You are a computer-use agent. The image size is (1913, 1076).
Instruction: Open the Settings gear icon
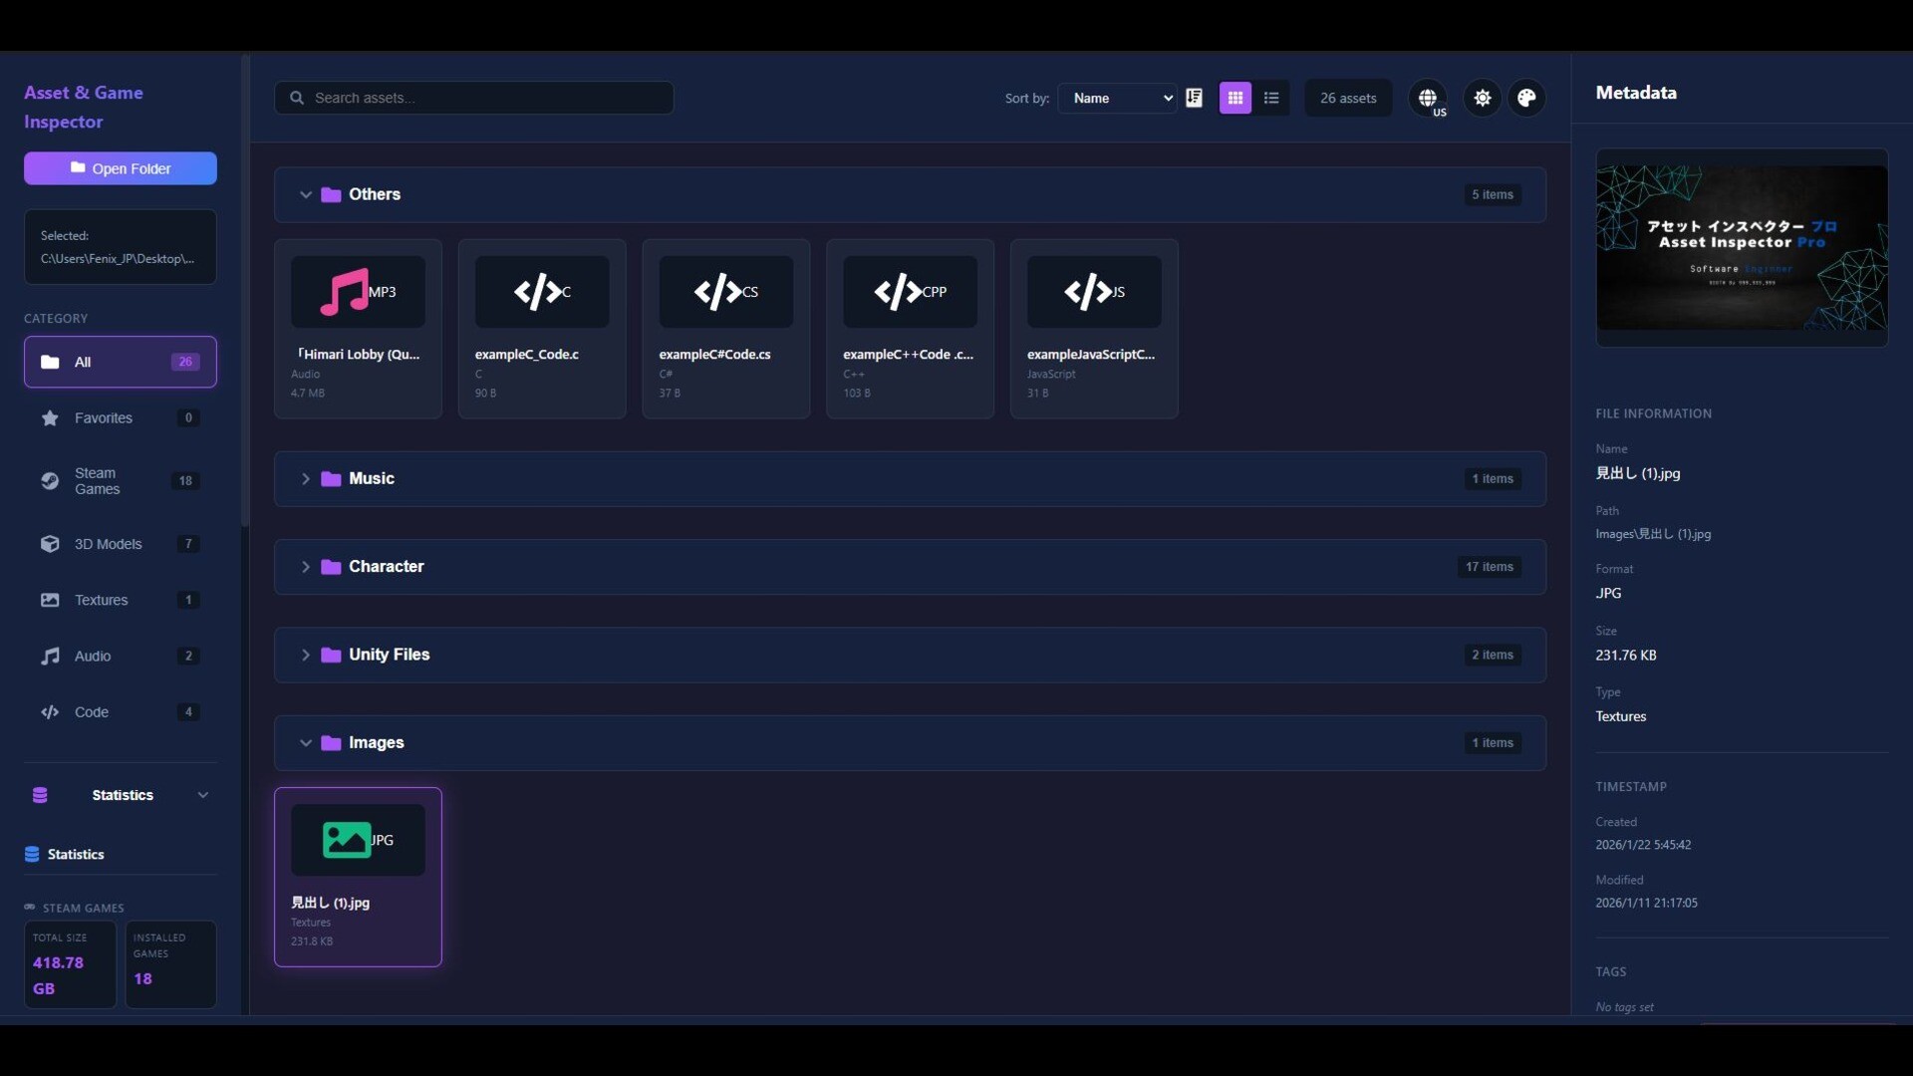tap(1482, 98)
